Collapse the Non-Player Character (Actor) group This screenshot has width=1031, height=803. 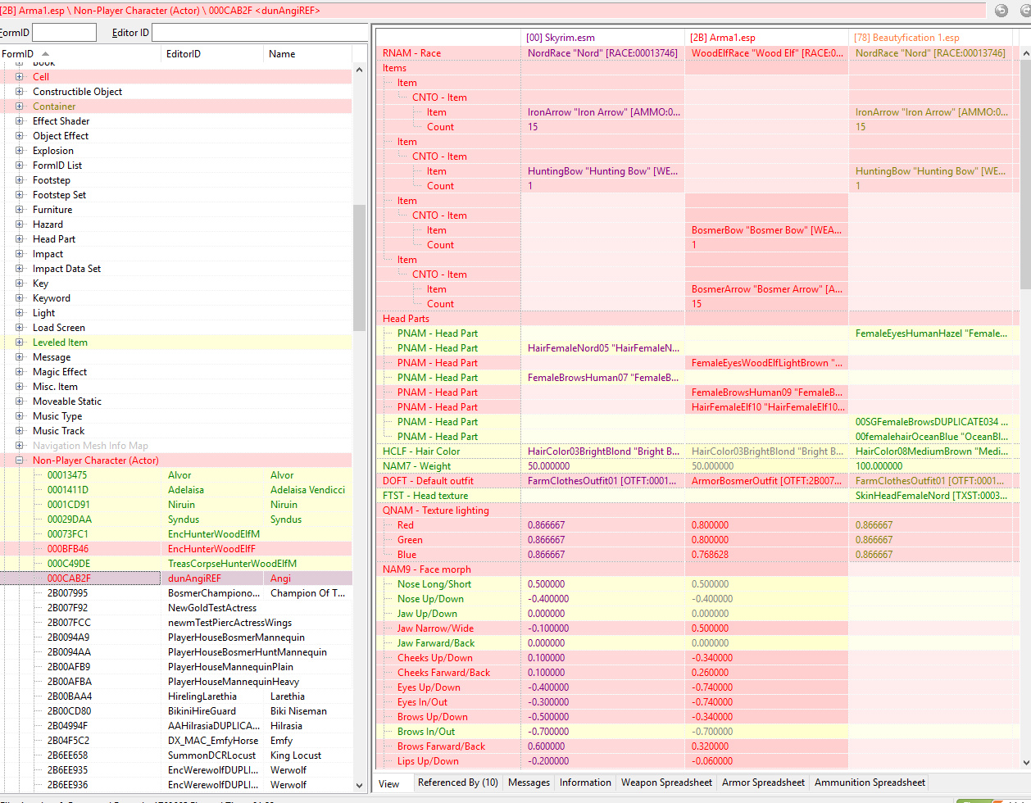(x=20, y=460)
